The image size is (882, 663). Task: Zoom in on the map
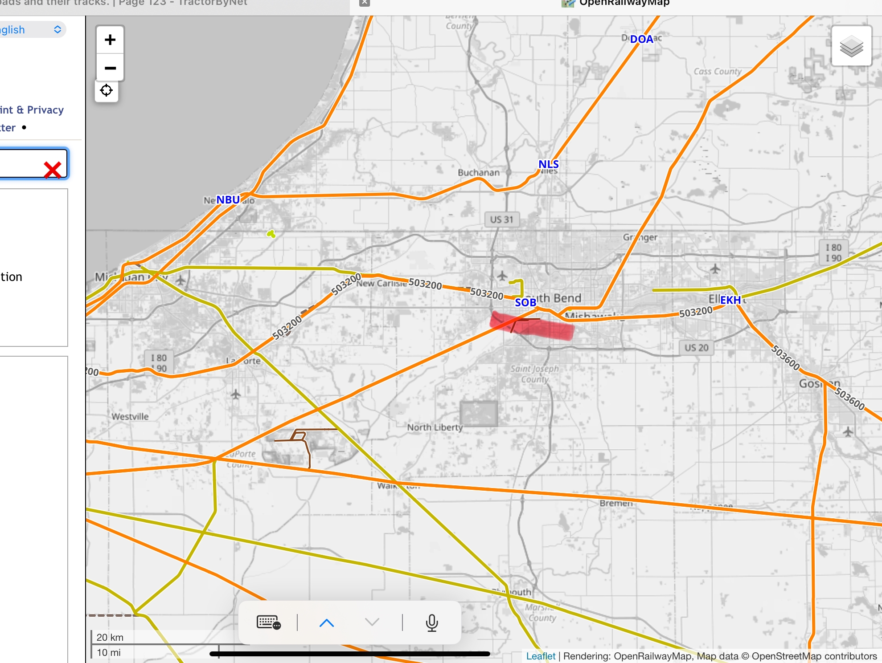click(x=110, y=40)
